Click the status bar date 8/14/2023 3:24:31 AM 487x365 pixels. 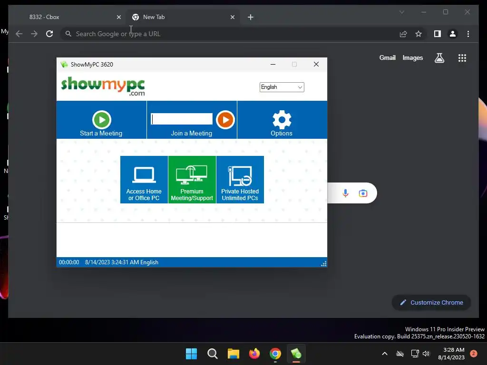[112, 262]
